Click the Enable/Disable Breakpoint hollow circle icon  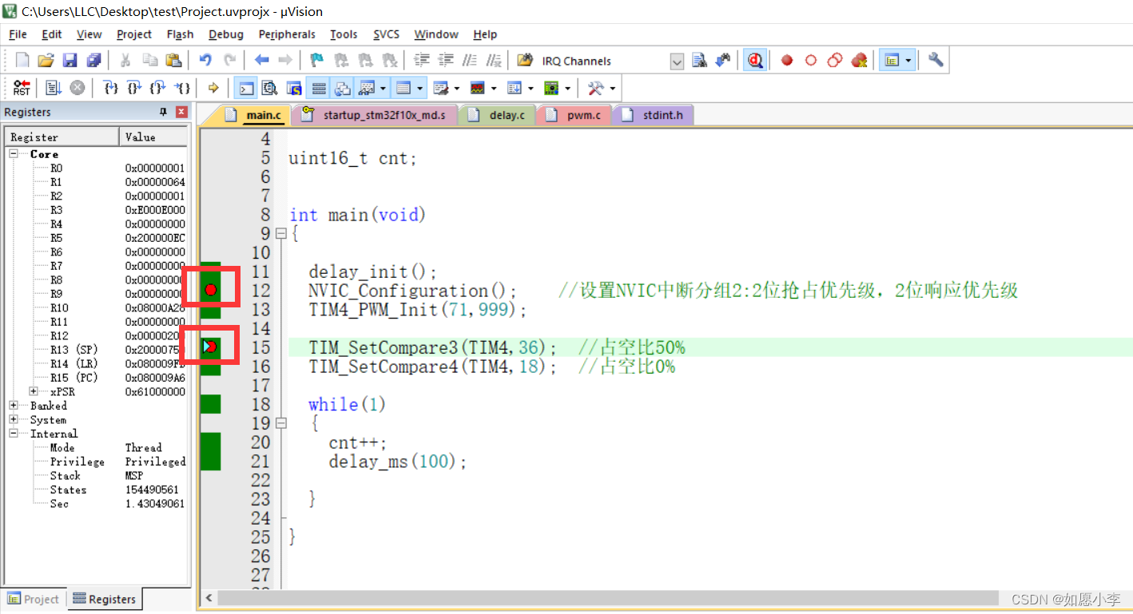click(811, 60)
